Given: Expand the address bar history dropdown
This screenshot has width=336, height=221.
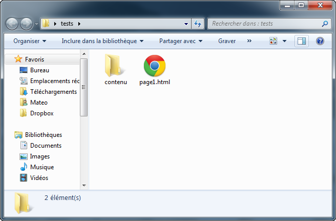Looking at the screenshot, I should pos(186,24).
